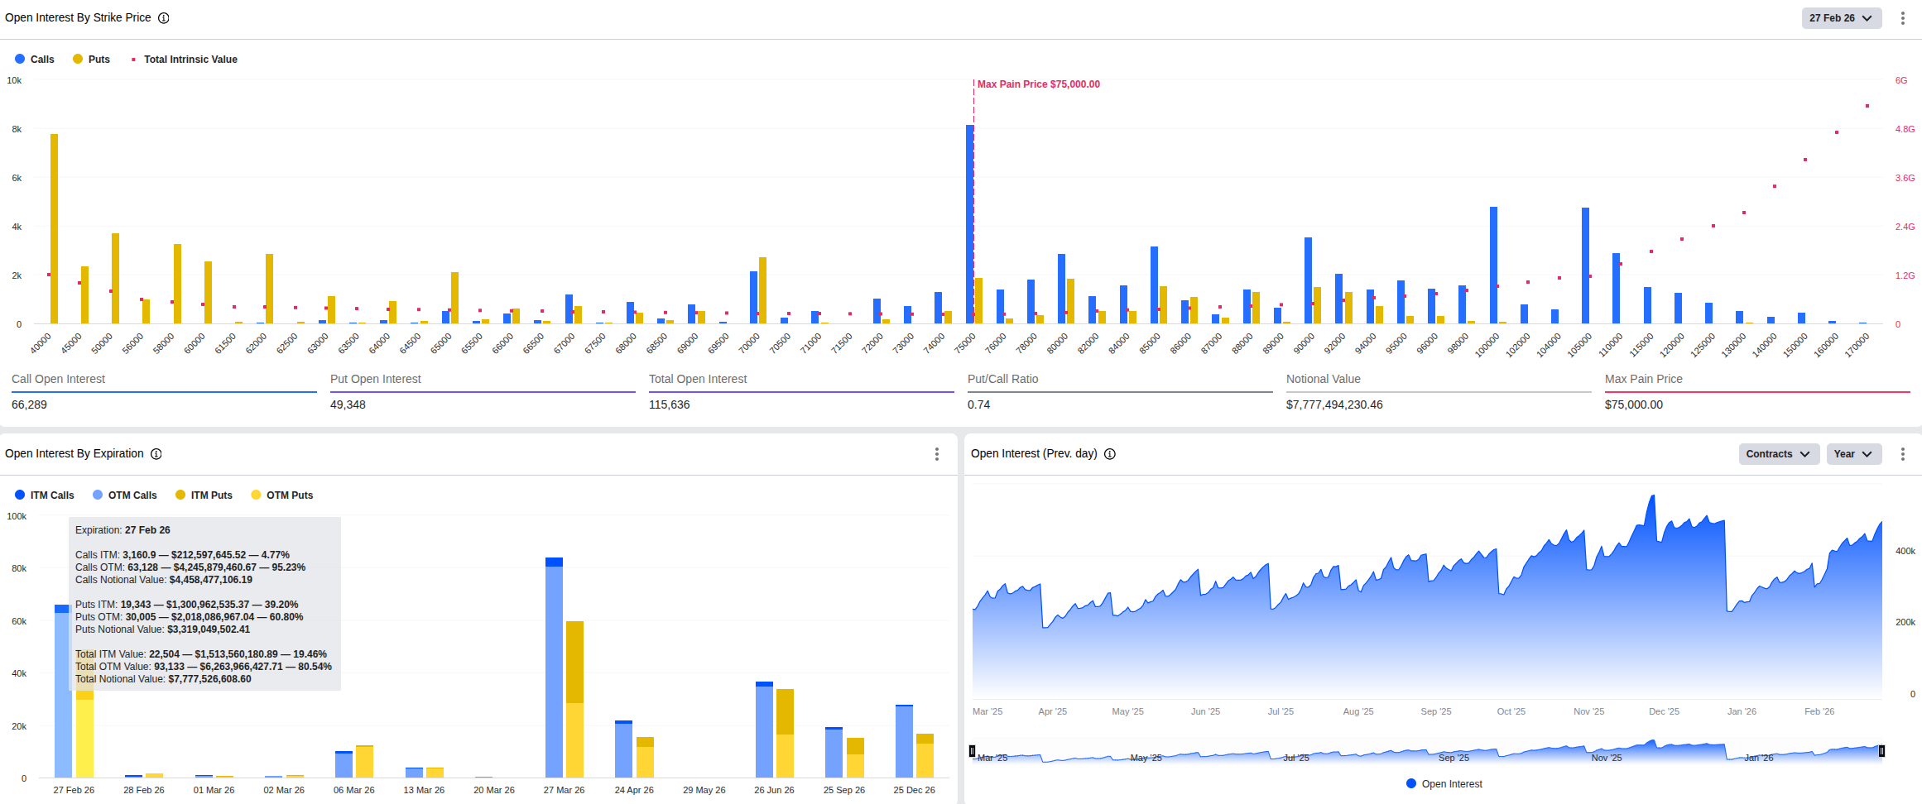Click the Total Open Interest figure 115,636
1922x804 pixels.
[x=670, y=404]
